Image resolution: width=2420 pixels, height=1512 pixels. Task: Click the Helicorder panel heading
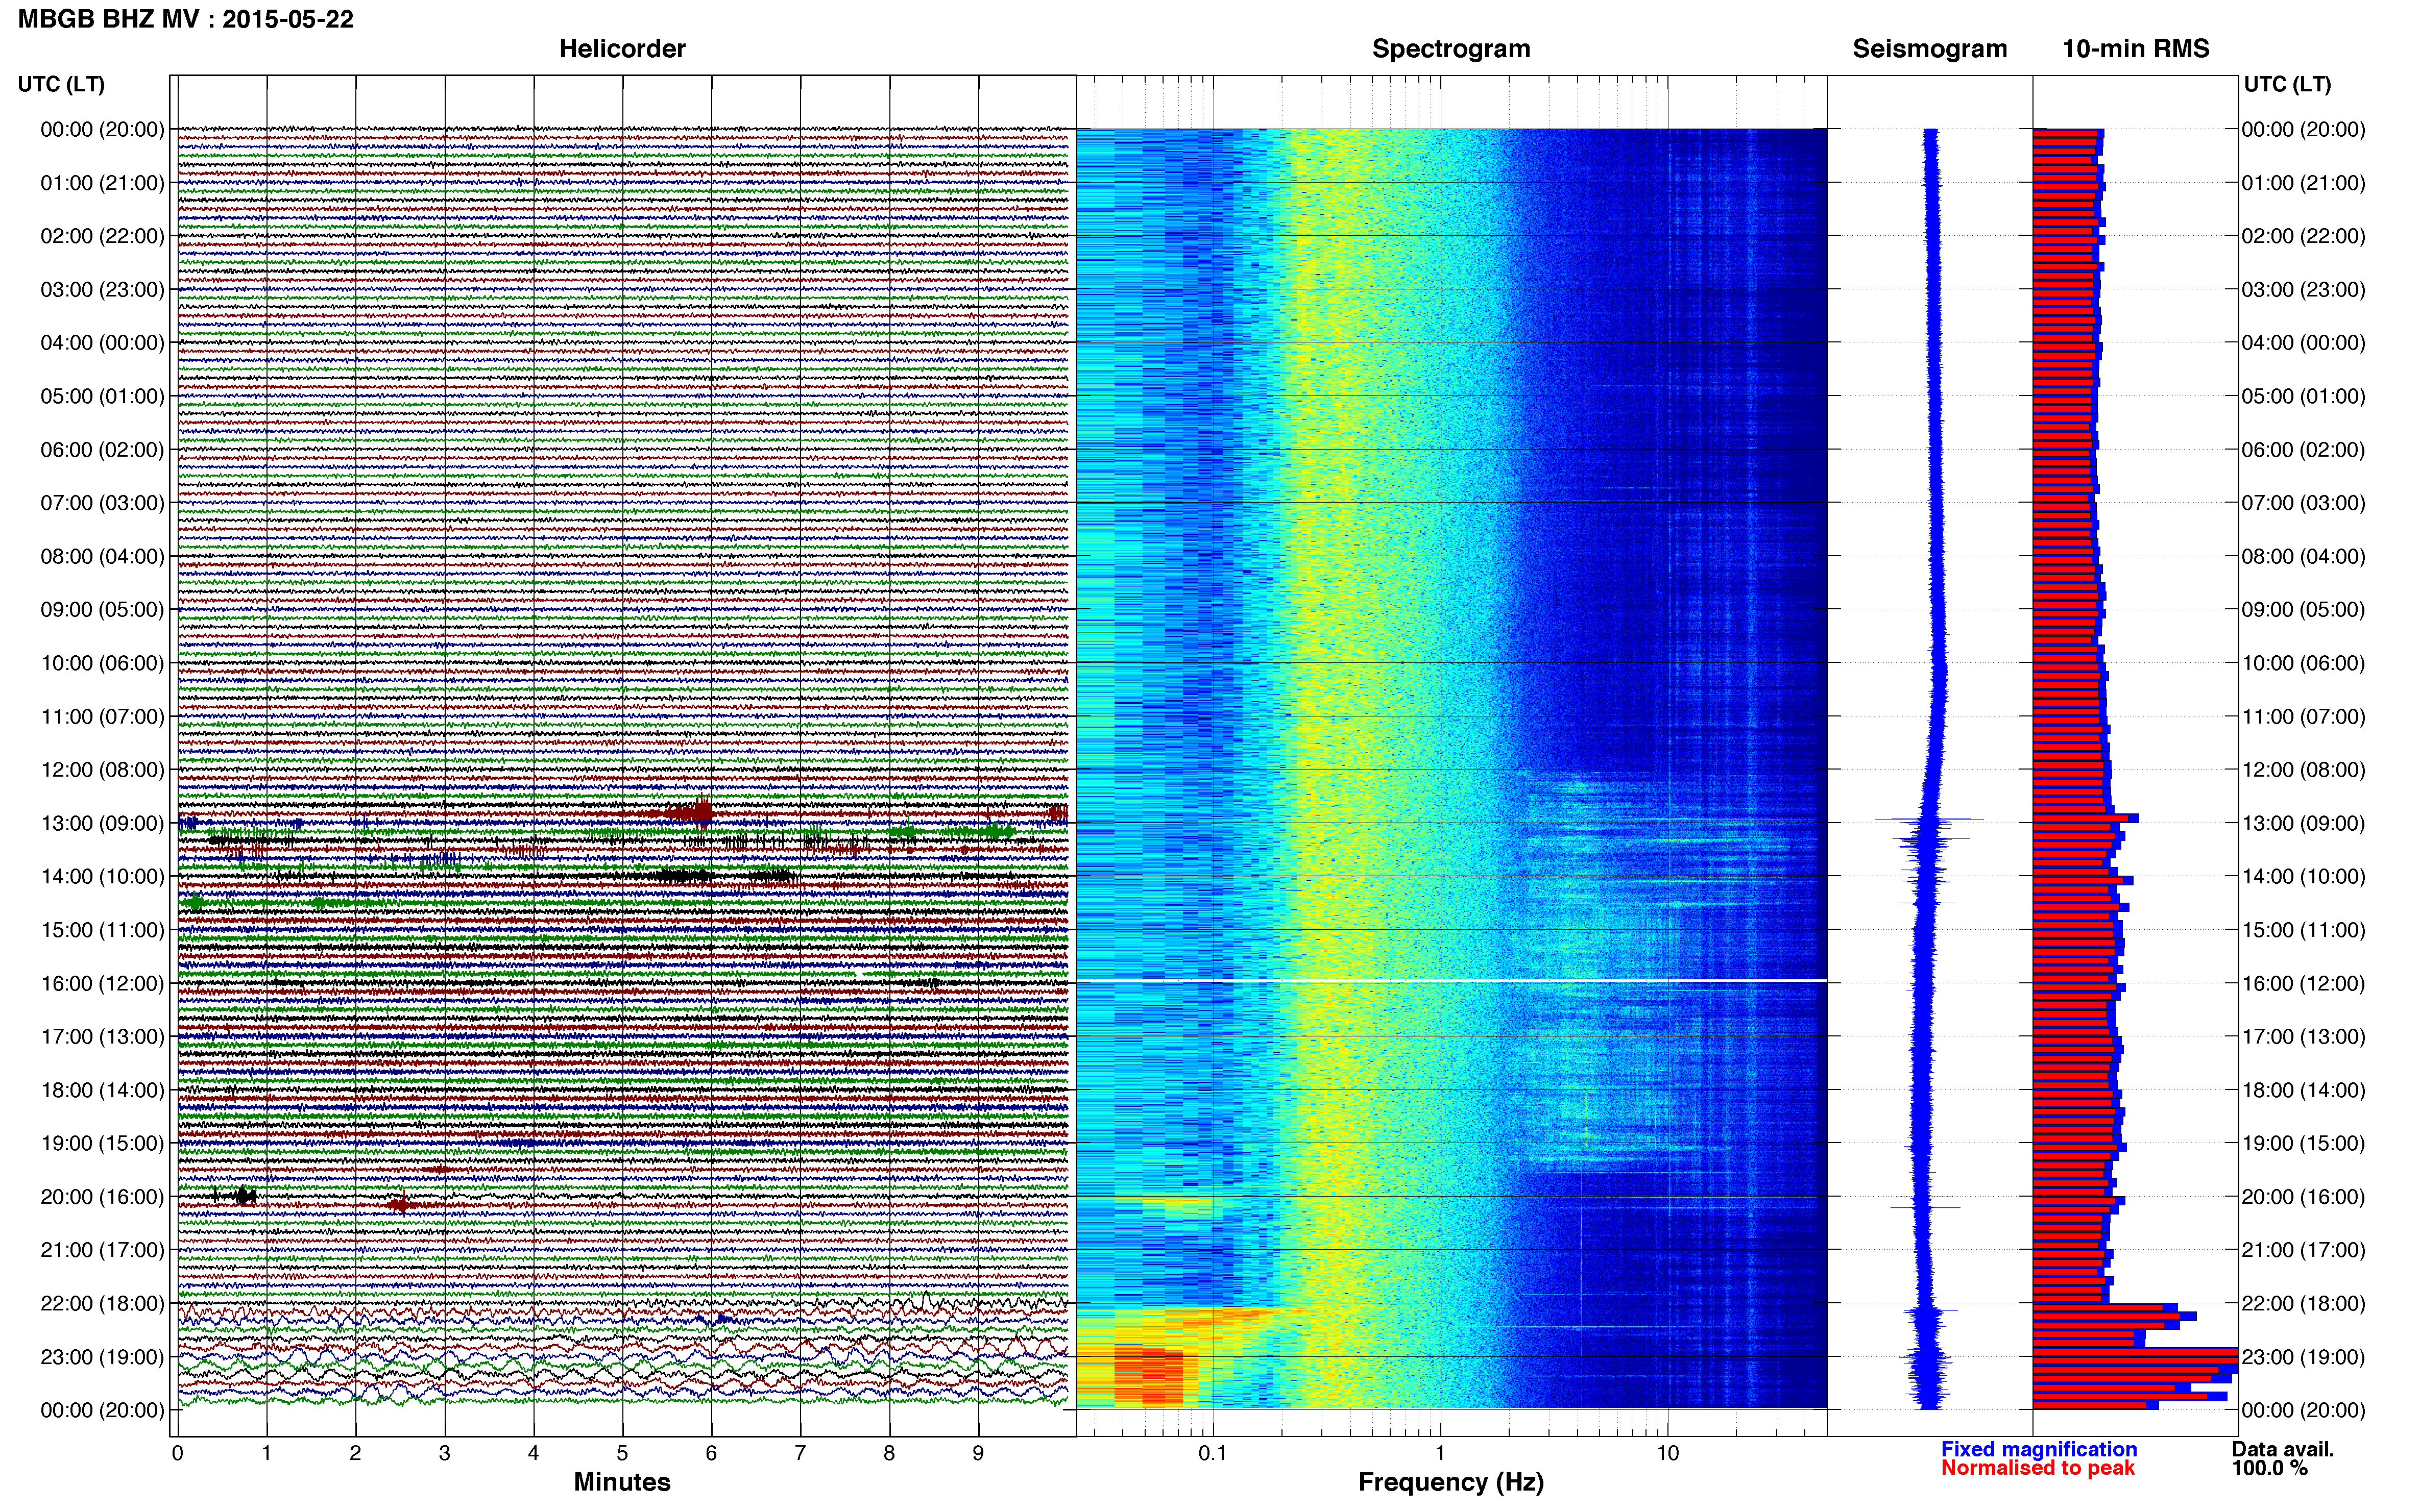click(622, 49)
